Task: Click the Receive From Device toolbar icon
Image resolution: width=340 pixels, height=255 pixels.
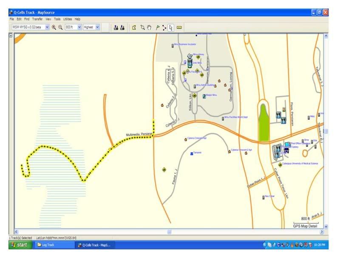Action: point(122,28)
